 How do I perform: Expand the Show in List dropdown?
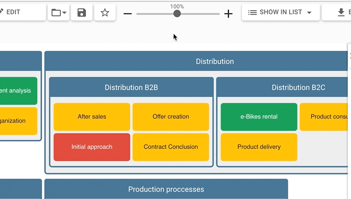(x=309, y=13)
